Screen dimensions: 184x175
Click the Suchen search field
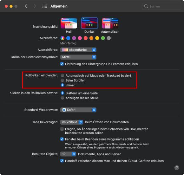161,6
